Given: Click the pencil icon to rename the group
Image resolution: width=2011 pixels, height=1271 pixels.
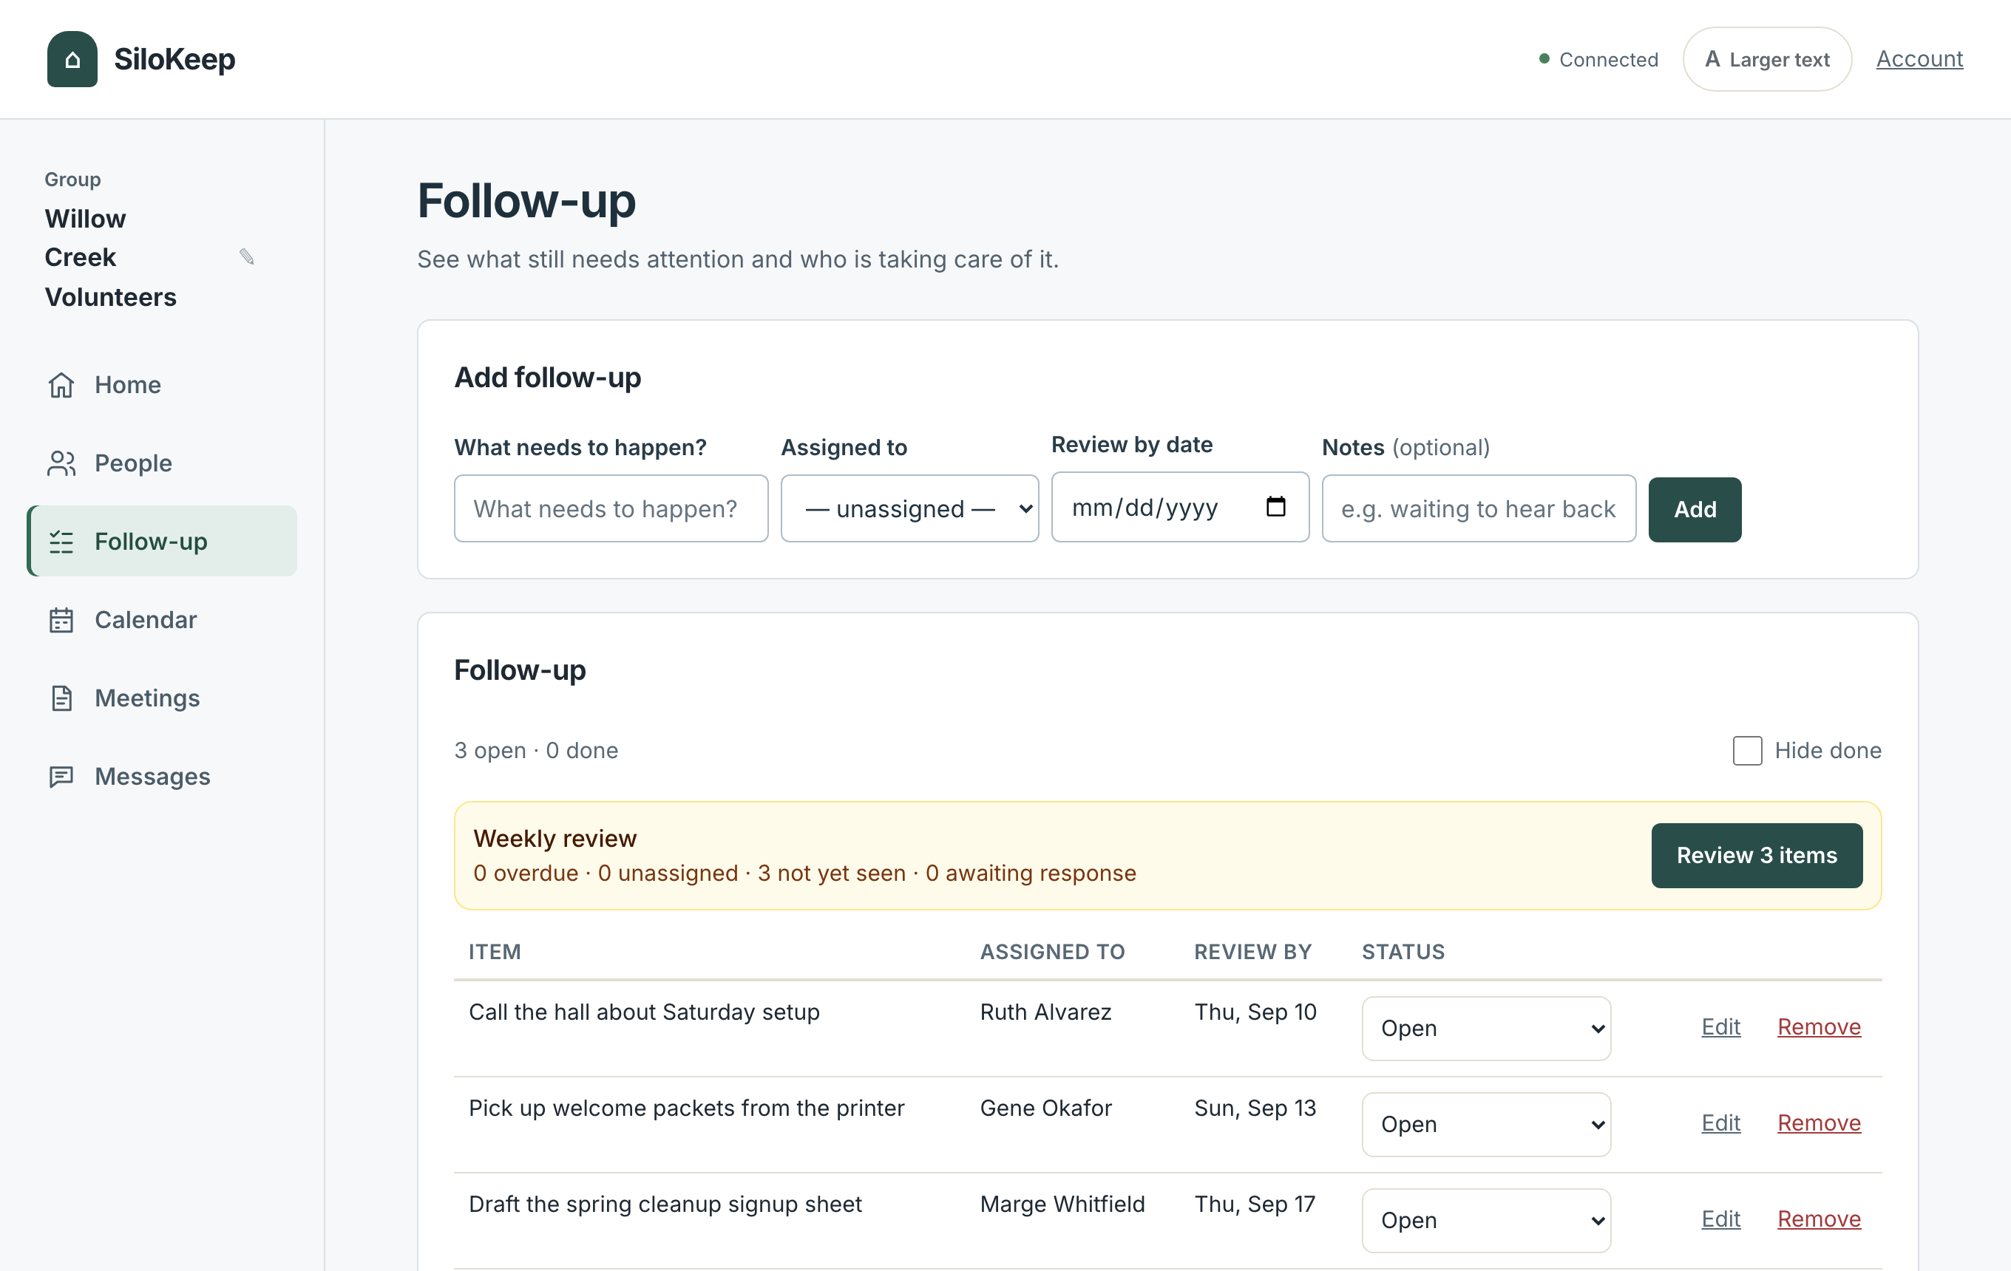Looking at the screenshot, I should (x=246, y=257).
